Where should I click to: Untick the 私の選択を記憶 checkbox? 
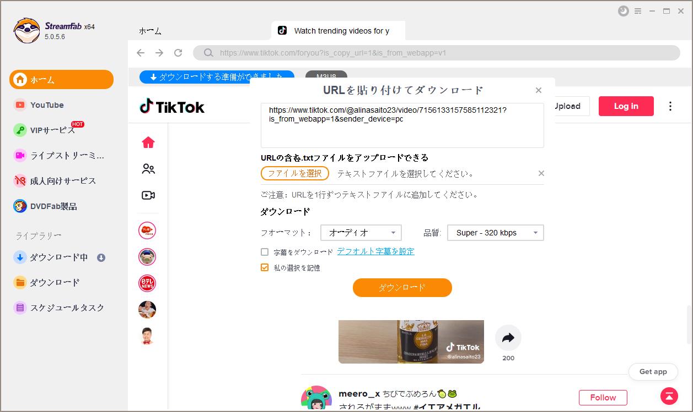click(265, 267)
